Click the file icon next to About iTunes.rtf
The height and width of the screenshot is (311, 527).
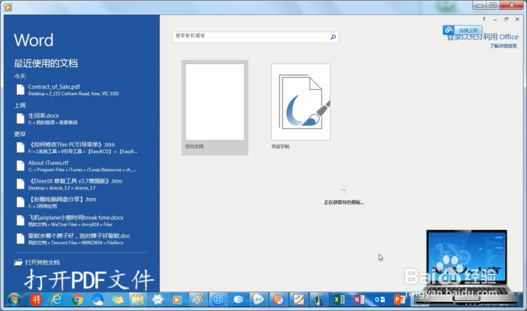click(x=21, y=165)
